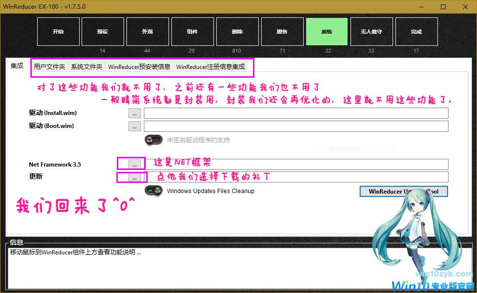
Task: Toggle 未签名驱动程序的支持 switch
Action: click(154, 140)
